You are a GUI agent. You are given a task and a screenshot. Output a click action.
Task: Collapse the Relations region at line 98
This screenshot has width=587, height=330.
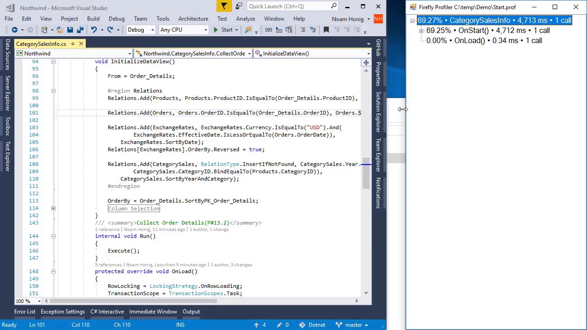53,91
